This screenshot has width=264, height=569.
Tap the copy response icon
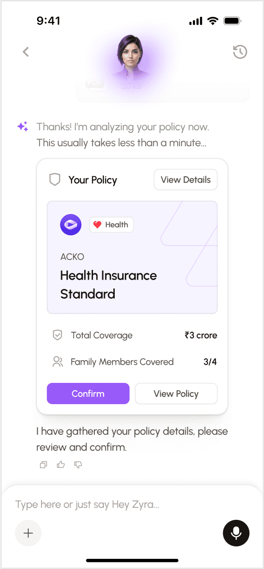click(x=43, y=464)
